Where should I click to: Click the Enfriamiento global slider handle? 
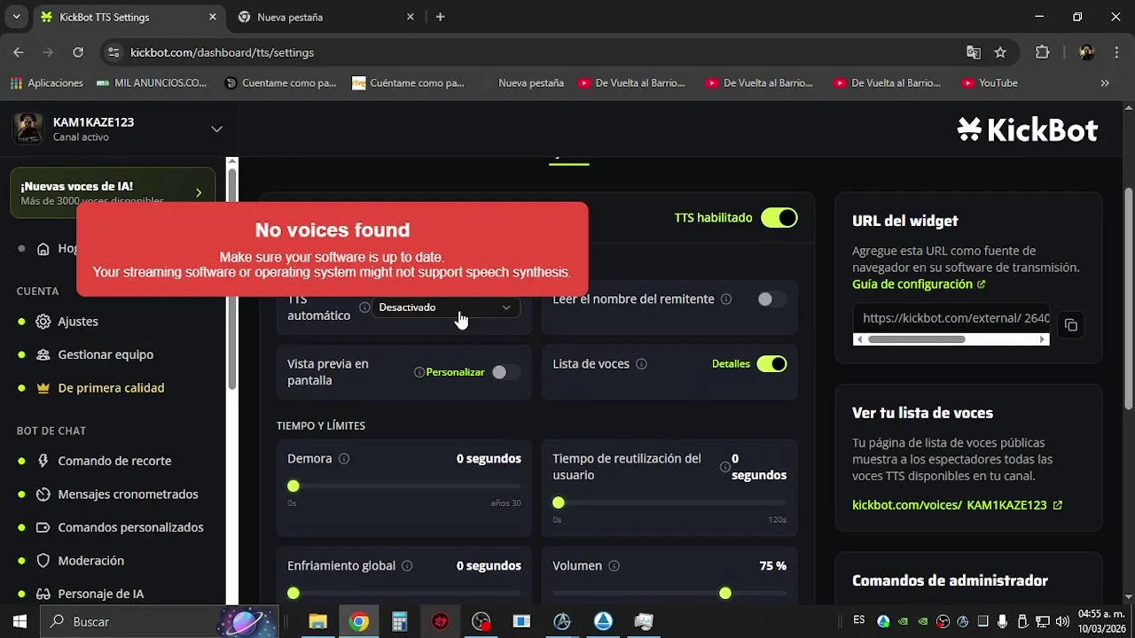[x=294, y=593]
